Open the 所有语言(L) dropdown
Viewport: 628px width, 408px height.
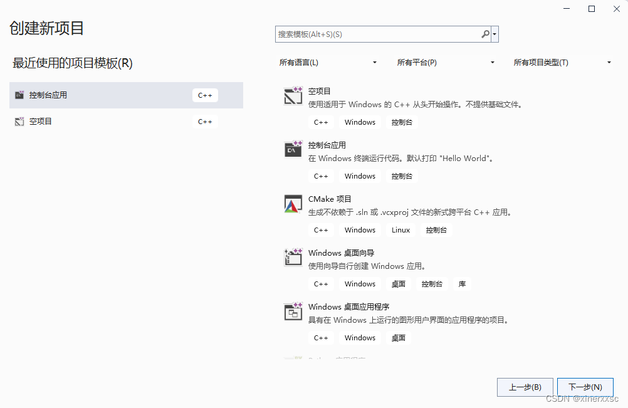329,62
